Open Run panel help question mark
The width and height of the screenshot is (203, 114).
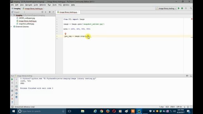click(12, 102)
